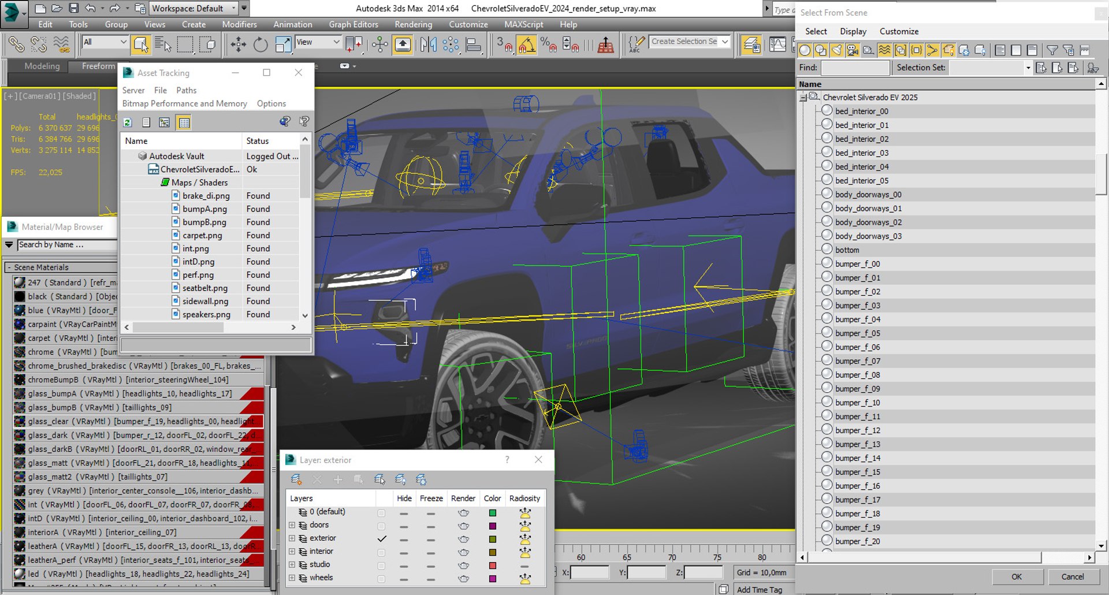
Task: Click the exterior layer color swatch
Action: 492,539
